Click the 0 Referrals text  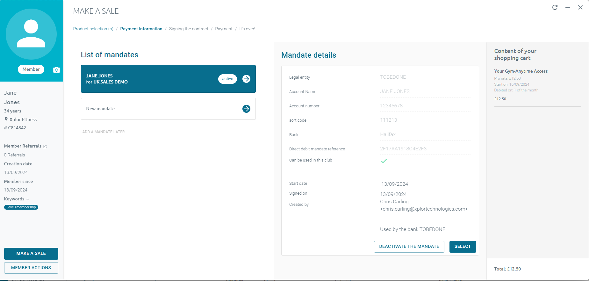click(14, 155)
